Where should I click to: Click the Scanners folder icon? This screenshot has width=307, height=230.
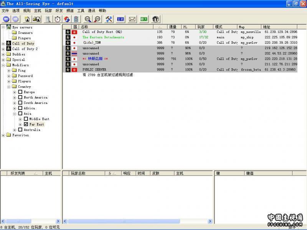(14, 32)
